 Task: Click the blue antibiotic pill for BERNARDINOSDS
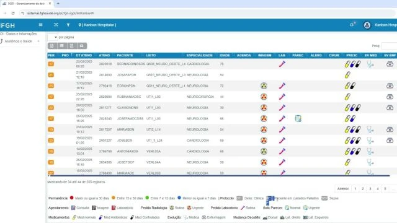tap(353, 64)
